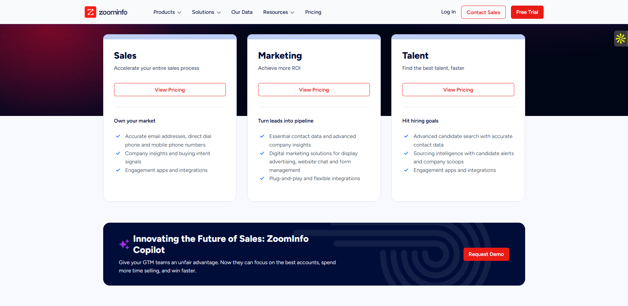This screenshot has width=628, height=306.
Task: Click the ZoomInfo logo icon
Action: (x=90, y=12)
